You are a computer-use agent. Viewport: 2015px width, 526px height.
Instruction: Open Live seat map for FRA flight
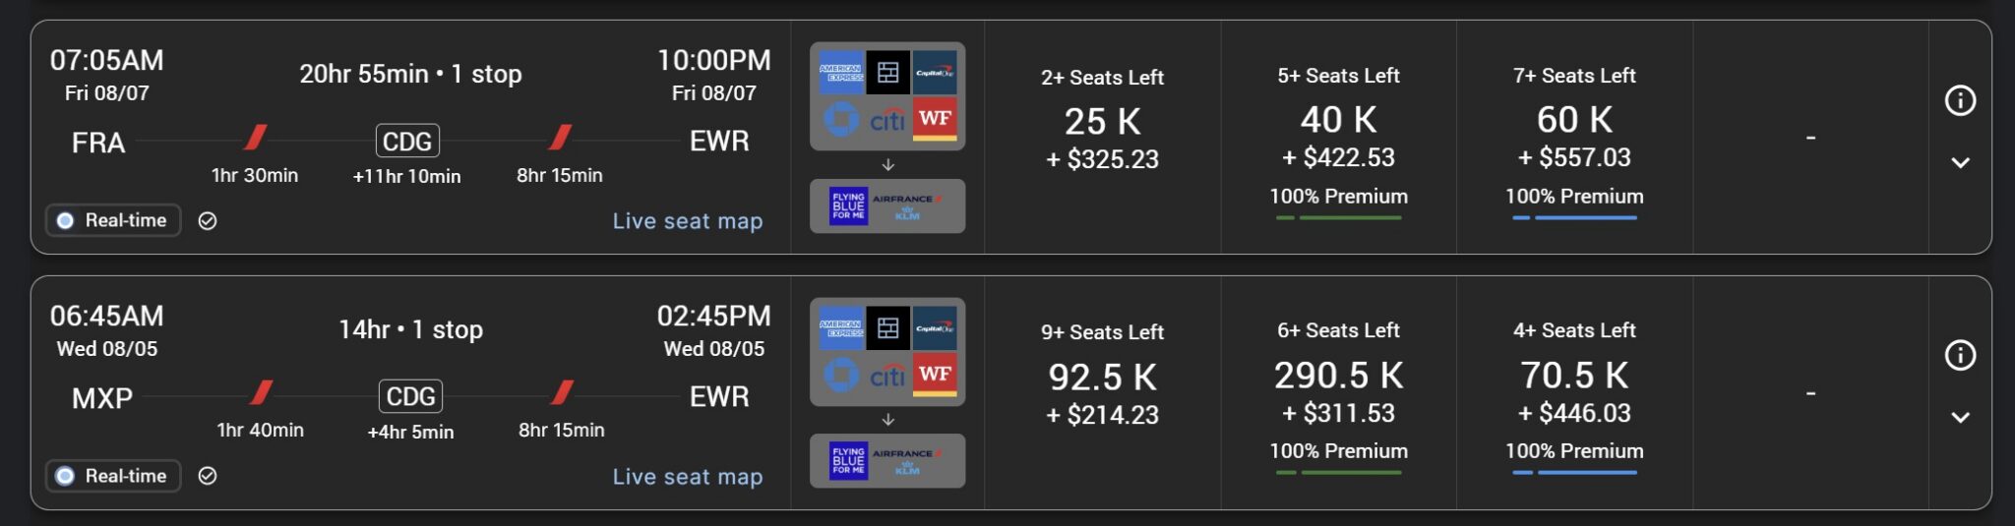tap(687, 221)
